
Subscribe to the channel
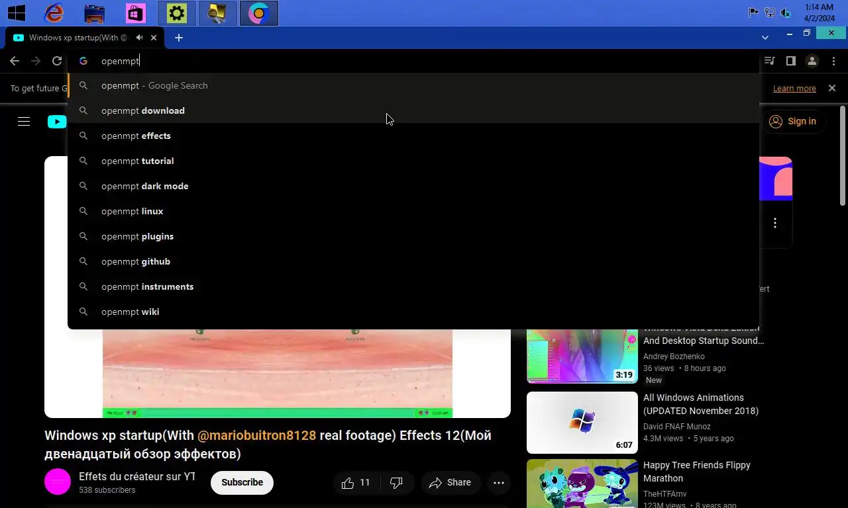click(242, 482)
